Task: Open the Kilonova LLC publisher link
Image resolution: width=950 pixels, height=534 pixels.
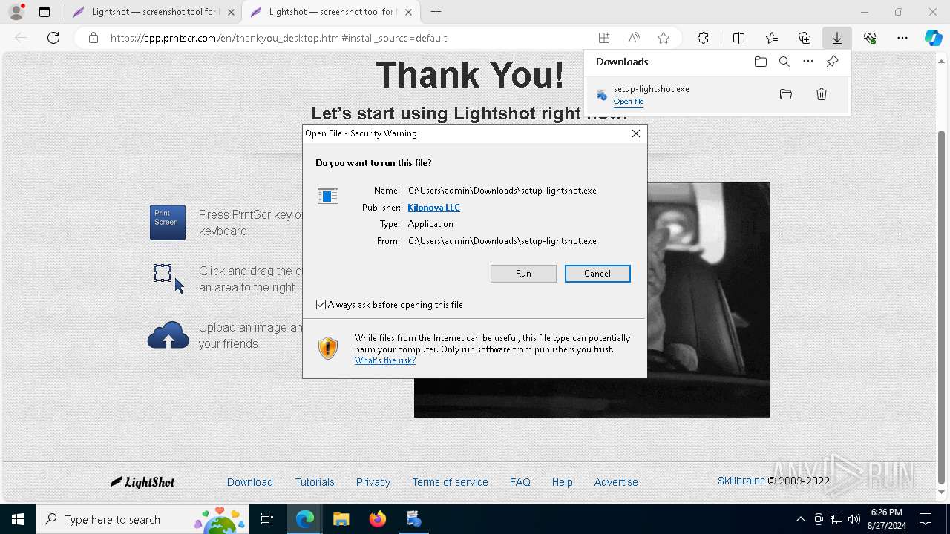Action: point(433,208)
